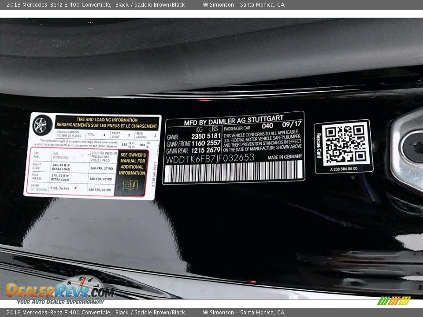Viewport: 423px width, 317px height.
Task: Click 'SEATING CAPACITY' label on tire sticker
Action: click(68, 132)
